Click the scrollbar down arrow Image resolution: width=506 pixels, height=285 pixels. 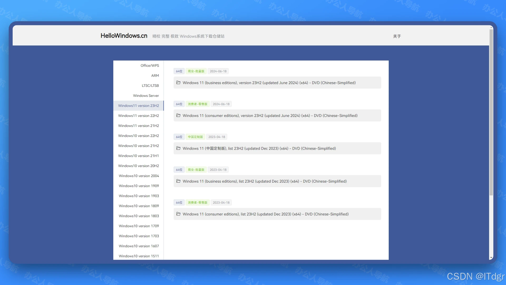(491, 258)
